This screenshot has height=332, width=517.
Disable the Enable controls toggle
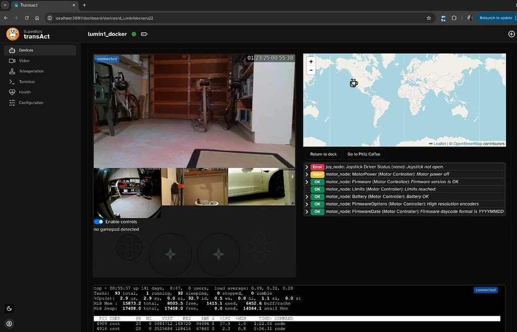[98, 222]
